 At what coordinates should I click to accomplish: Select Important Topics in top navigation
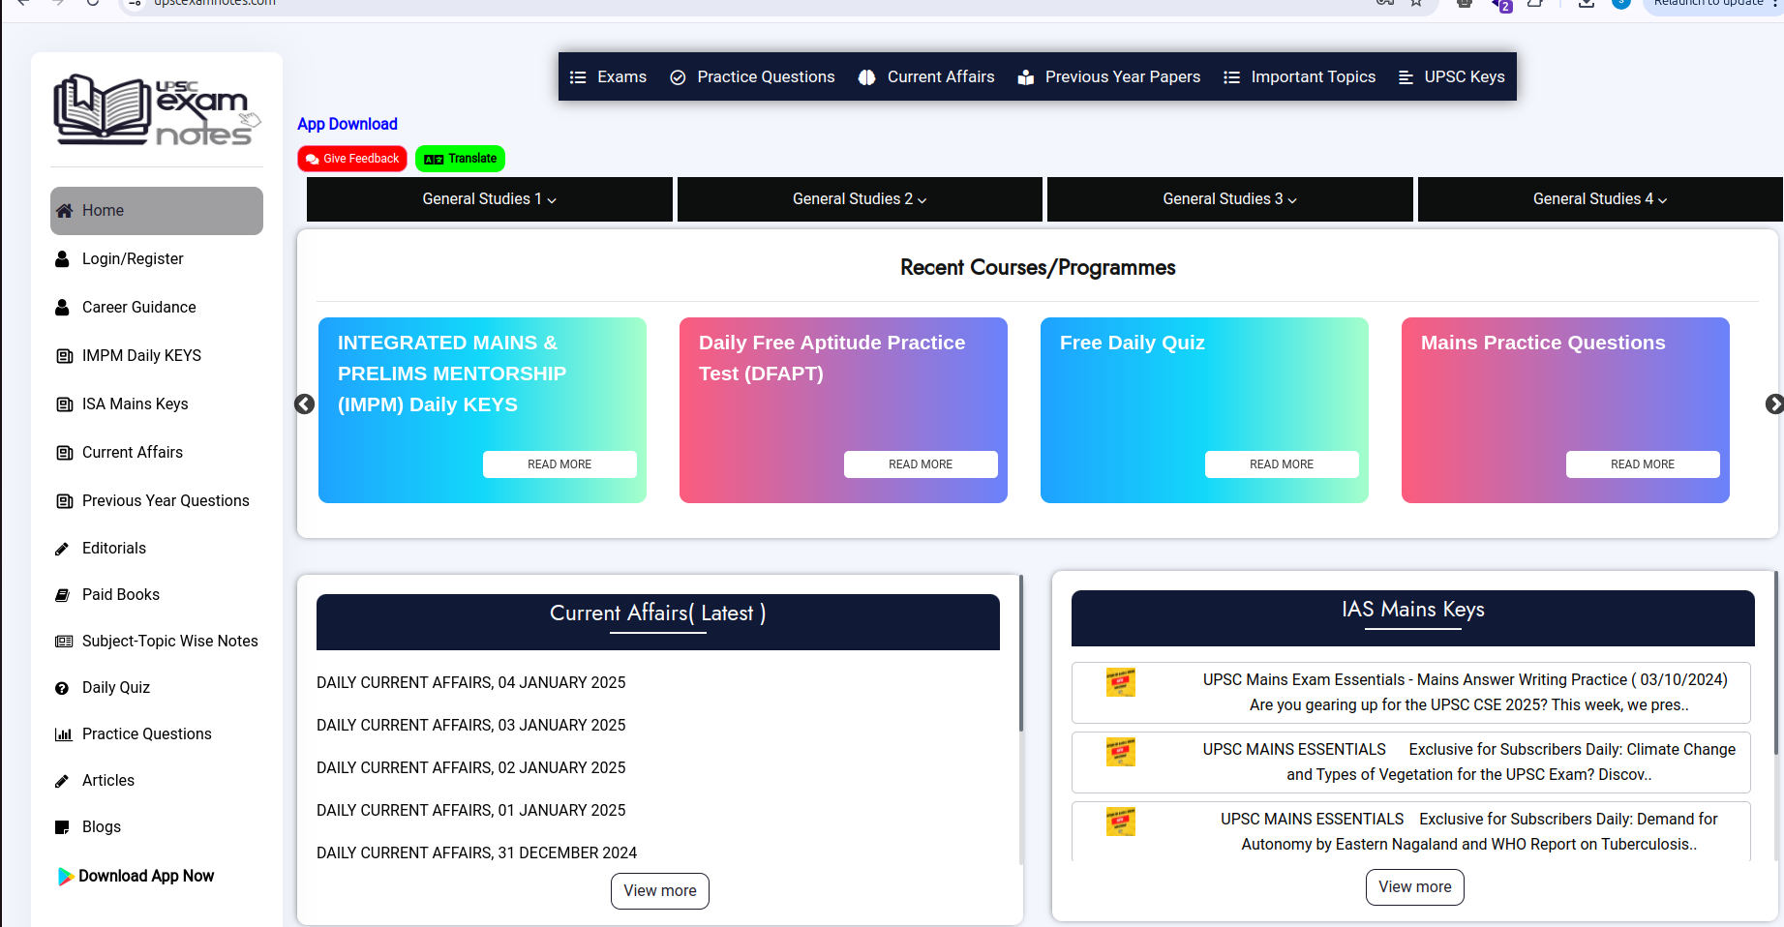[1299, 77]
